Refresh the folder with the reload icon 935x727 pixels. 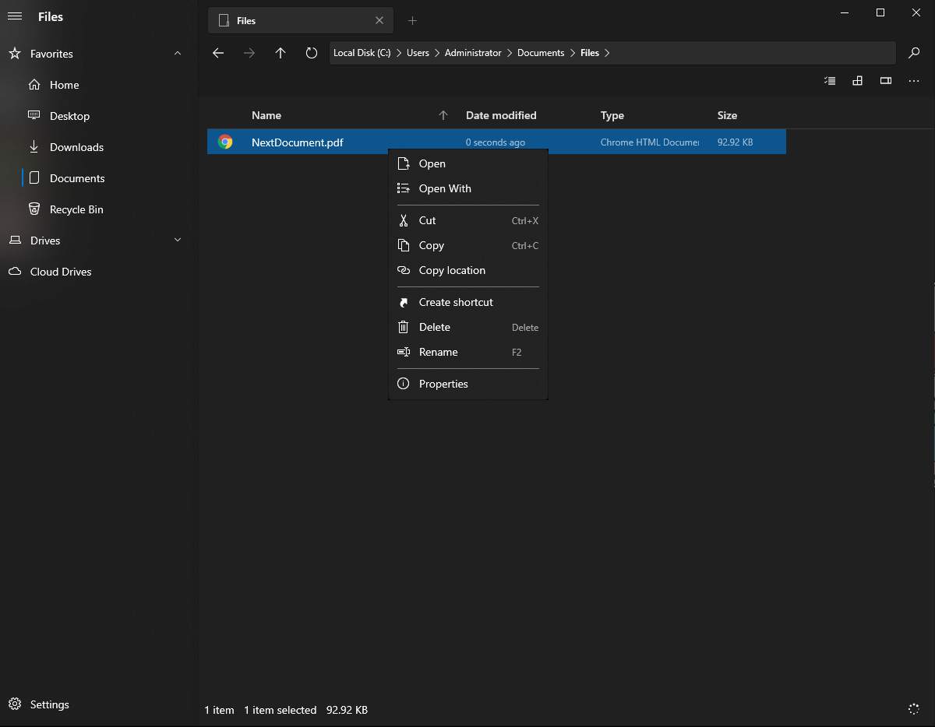[311, 52]
